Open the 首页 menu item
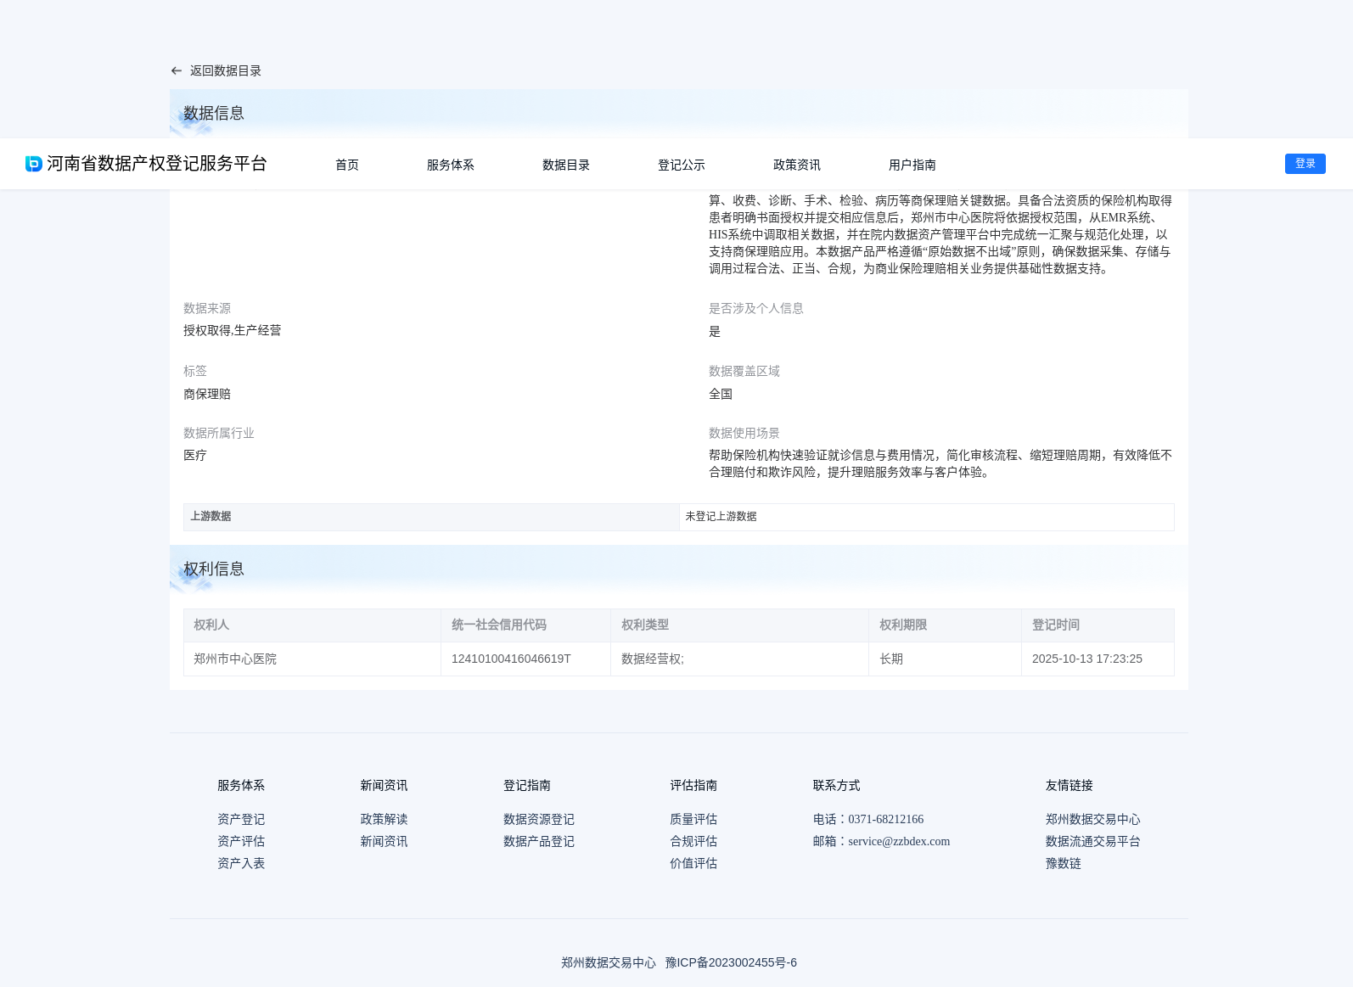Viewport: 1353px width, 987px height. coord(347,165)
